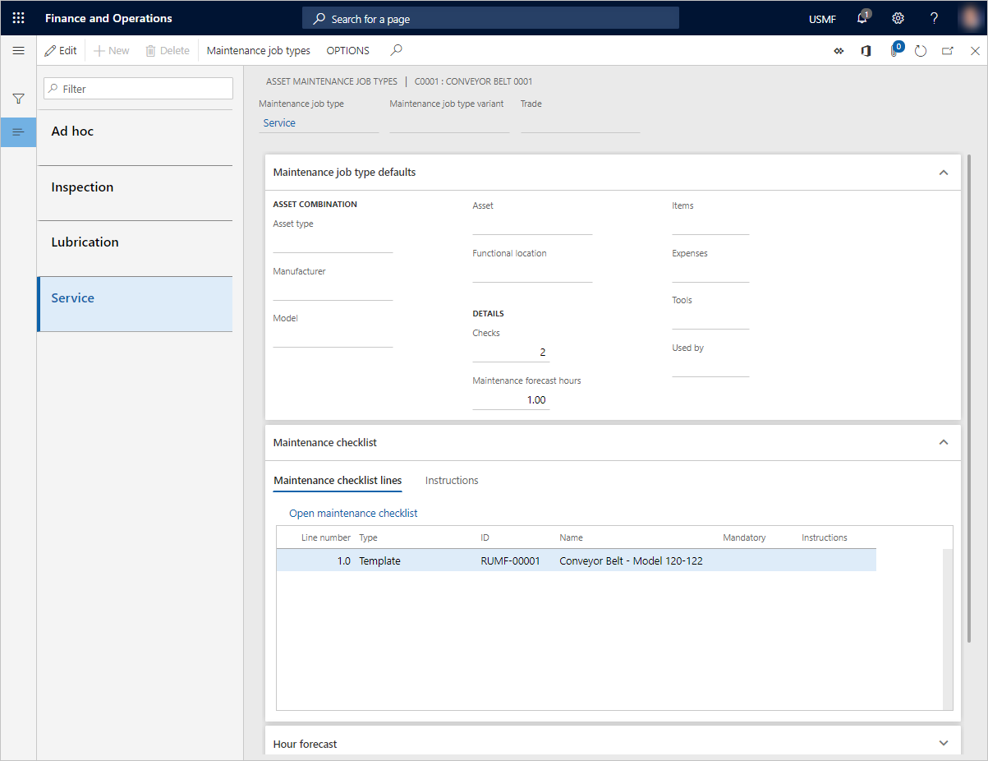Sort by Type column header
Screen dimensions: 988x761
point(369,537)
